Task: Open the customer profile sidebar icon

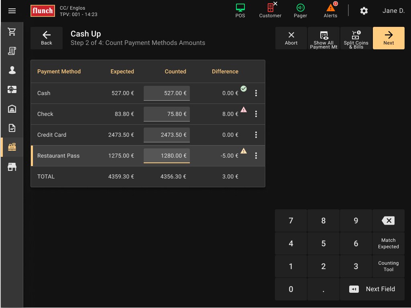Action: (12, 70)
